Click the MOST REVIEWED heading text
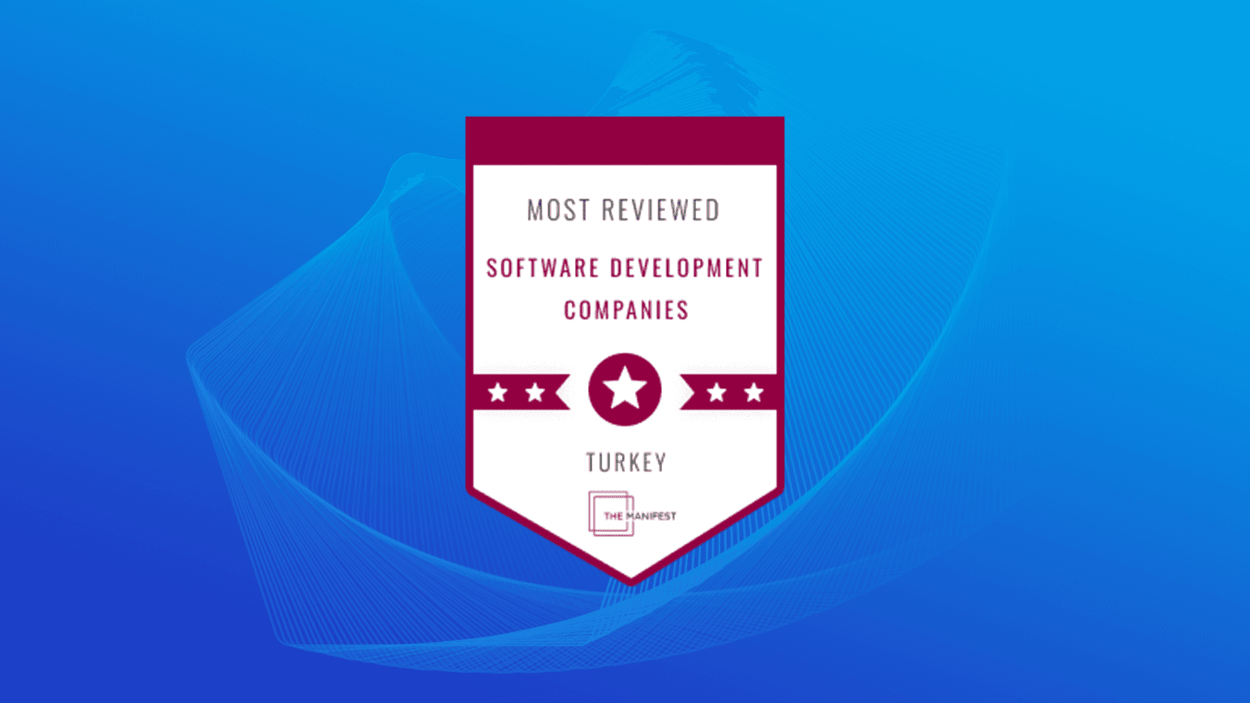 623,211
